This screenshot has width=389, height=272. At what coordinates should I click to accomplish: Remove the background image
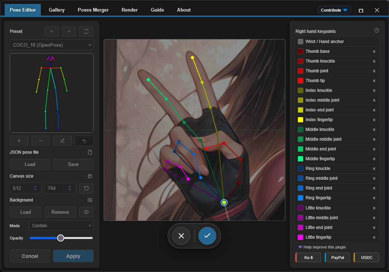[x=60, y=212]
